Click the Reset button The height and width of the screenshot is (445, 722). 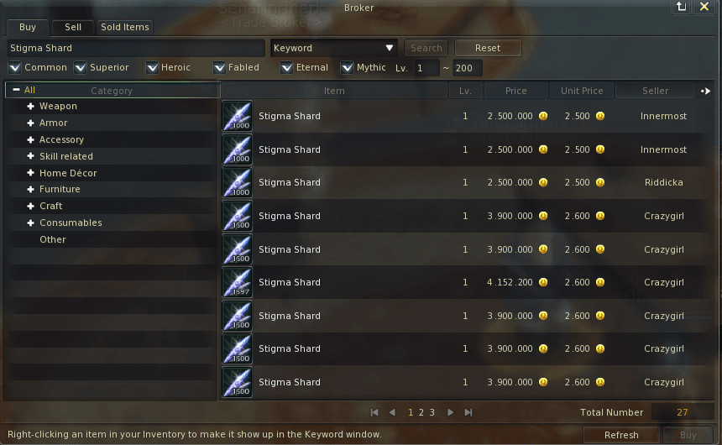488,48
